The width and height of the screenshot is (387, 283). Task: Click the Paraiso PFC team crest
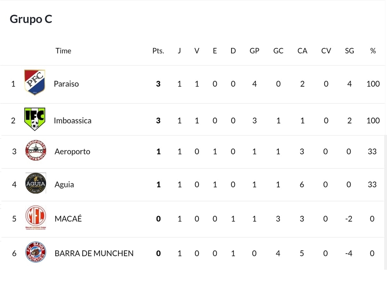35,82
